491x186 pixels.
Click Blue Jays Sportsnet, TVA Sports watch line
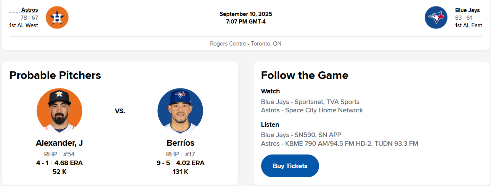click(x=310, y=102)
